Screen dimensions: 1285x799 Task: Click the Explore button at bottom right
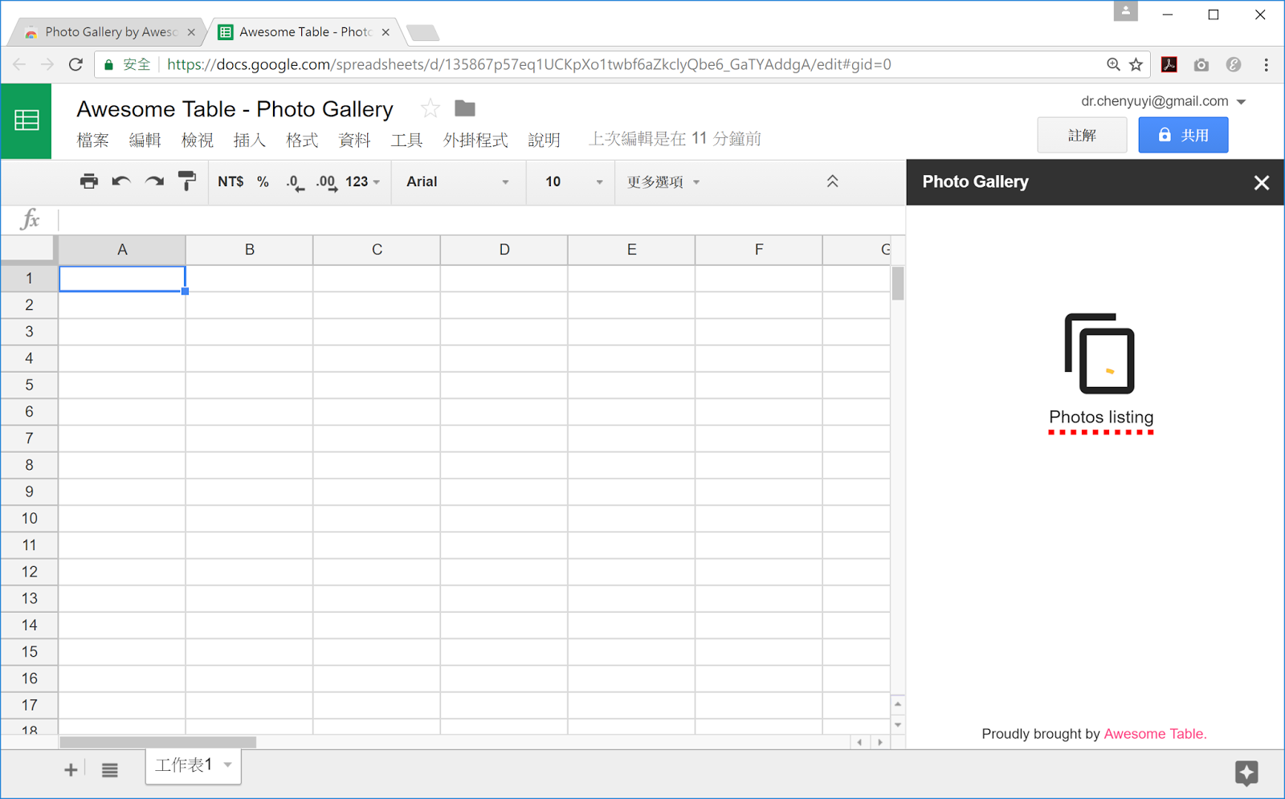click(x=1246, y=773)
